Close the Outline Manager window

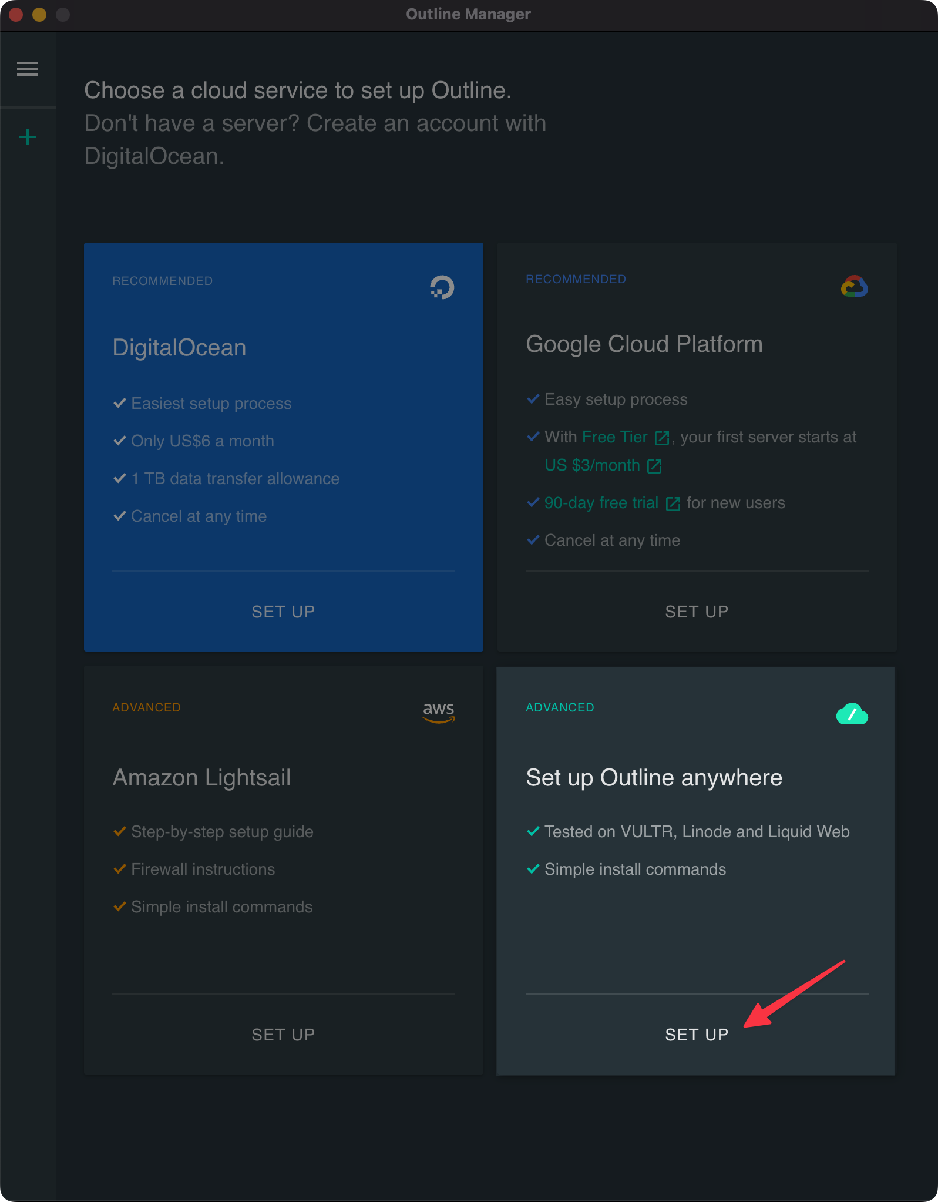(16, 14)
